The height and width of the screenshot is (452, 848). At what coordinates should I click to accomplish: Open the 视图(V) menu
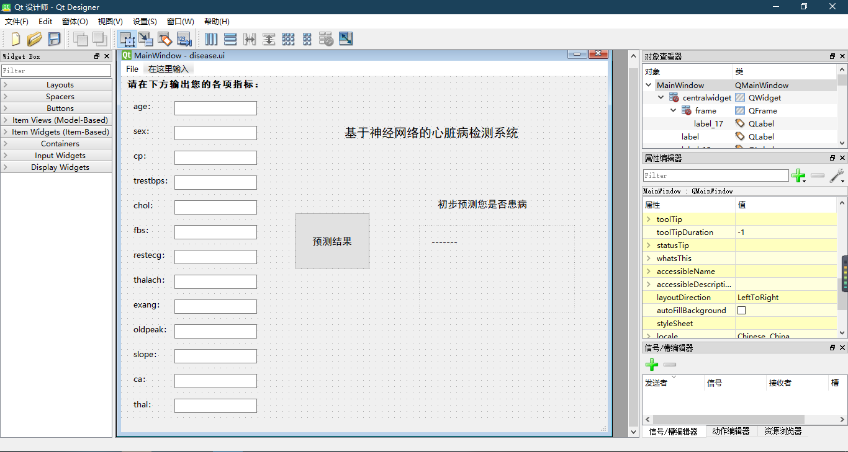point(110,22)
